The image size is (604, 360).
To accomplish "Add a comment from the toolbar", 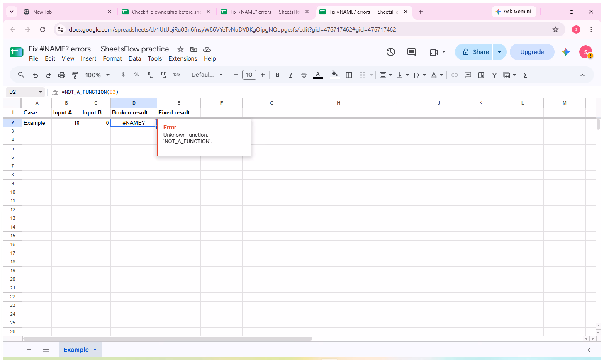I will coord(468,75).
